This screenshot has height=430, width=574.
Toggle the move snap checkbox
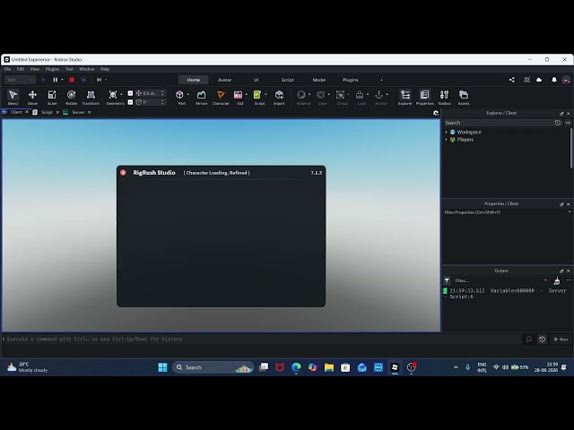(130, 93)
